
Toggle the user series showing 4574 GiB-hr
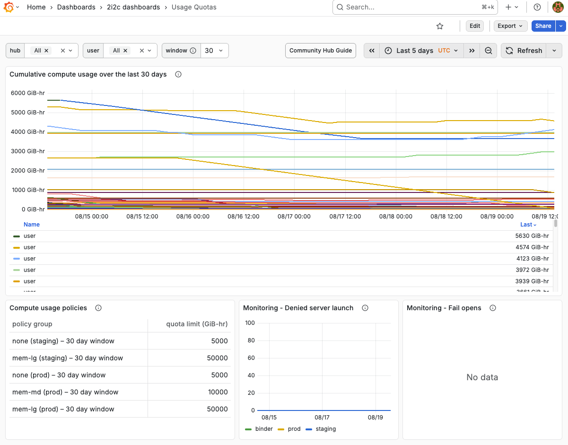click(29, 247)
